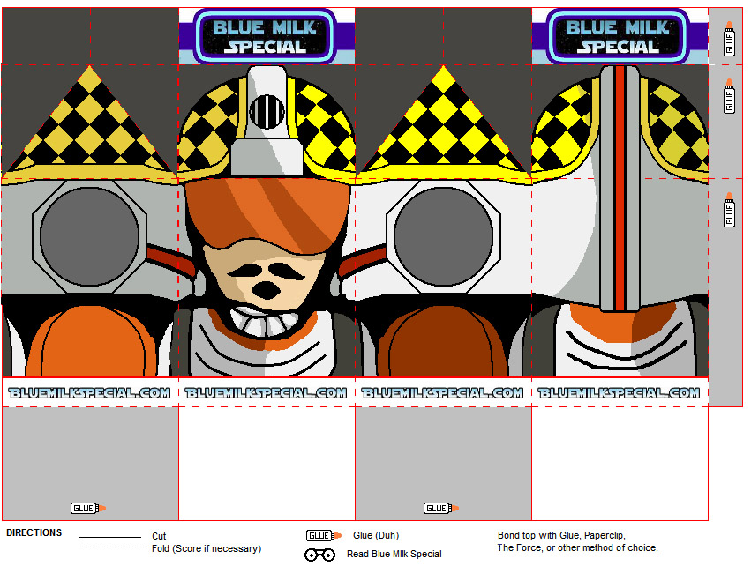
Task: Click the DIRECTIONS heading
Action: coord(34,532)
